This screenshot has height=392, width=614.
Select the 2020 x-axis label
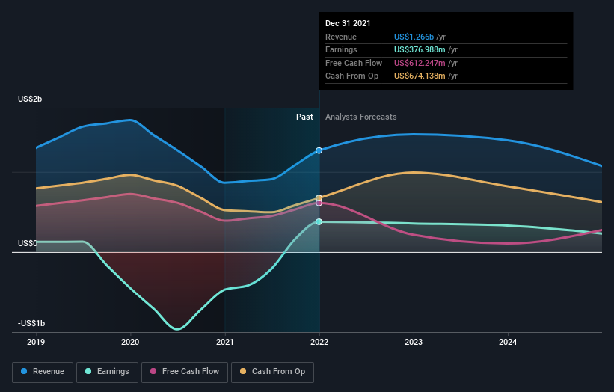coord(130,342)
